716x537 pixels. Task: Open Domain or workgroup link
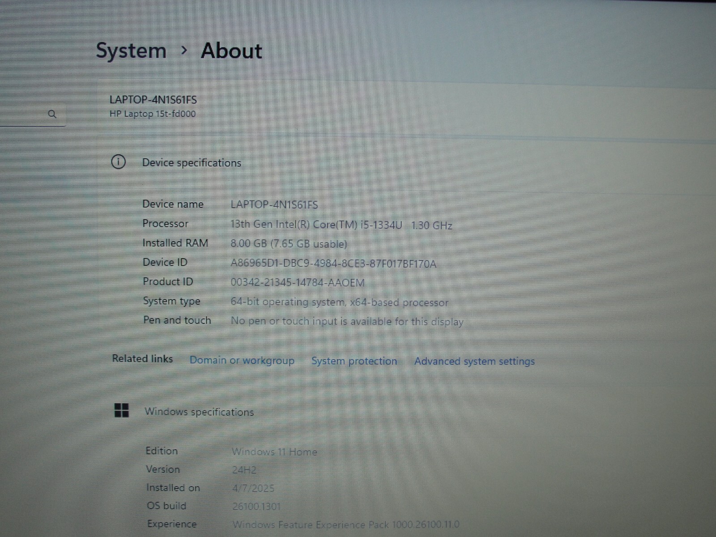242,360
